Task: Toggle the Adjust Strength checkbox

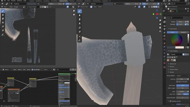Action: coord(177,82)
